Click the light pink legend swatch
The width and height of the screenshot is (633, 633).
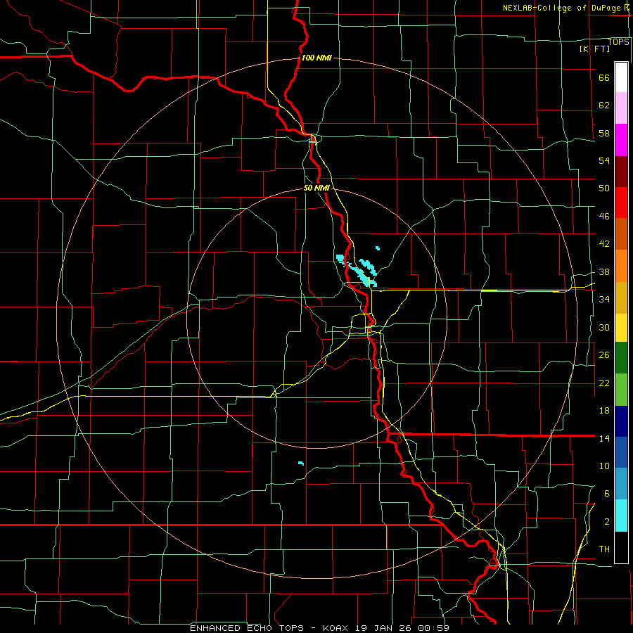click(621, 108)
